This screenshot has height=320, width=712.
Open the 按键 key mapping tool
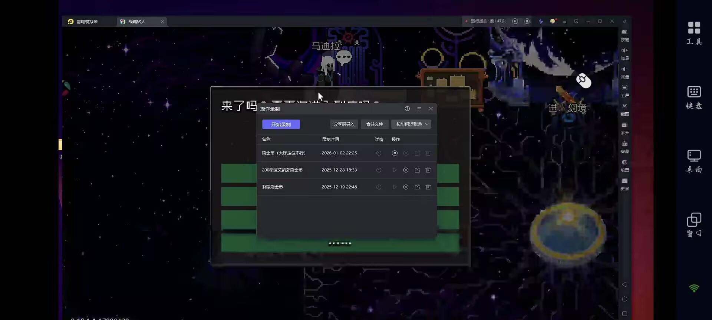625,35
